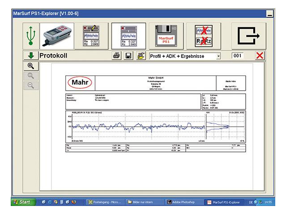
Task: Click the zoom out magnifier button
Action: coord(31,86)
